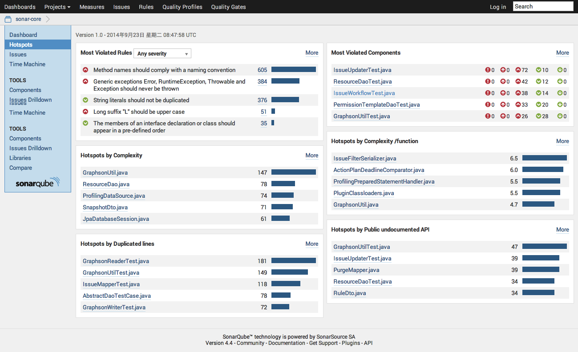Click blocker issue icon for IssueUpdaterTest.java
This screenshot has width=578, height=352.
(488, 70)
